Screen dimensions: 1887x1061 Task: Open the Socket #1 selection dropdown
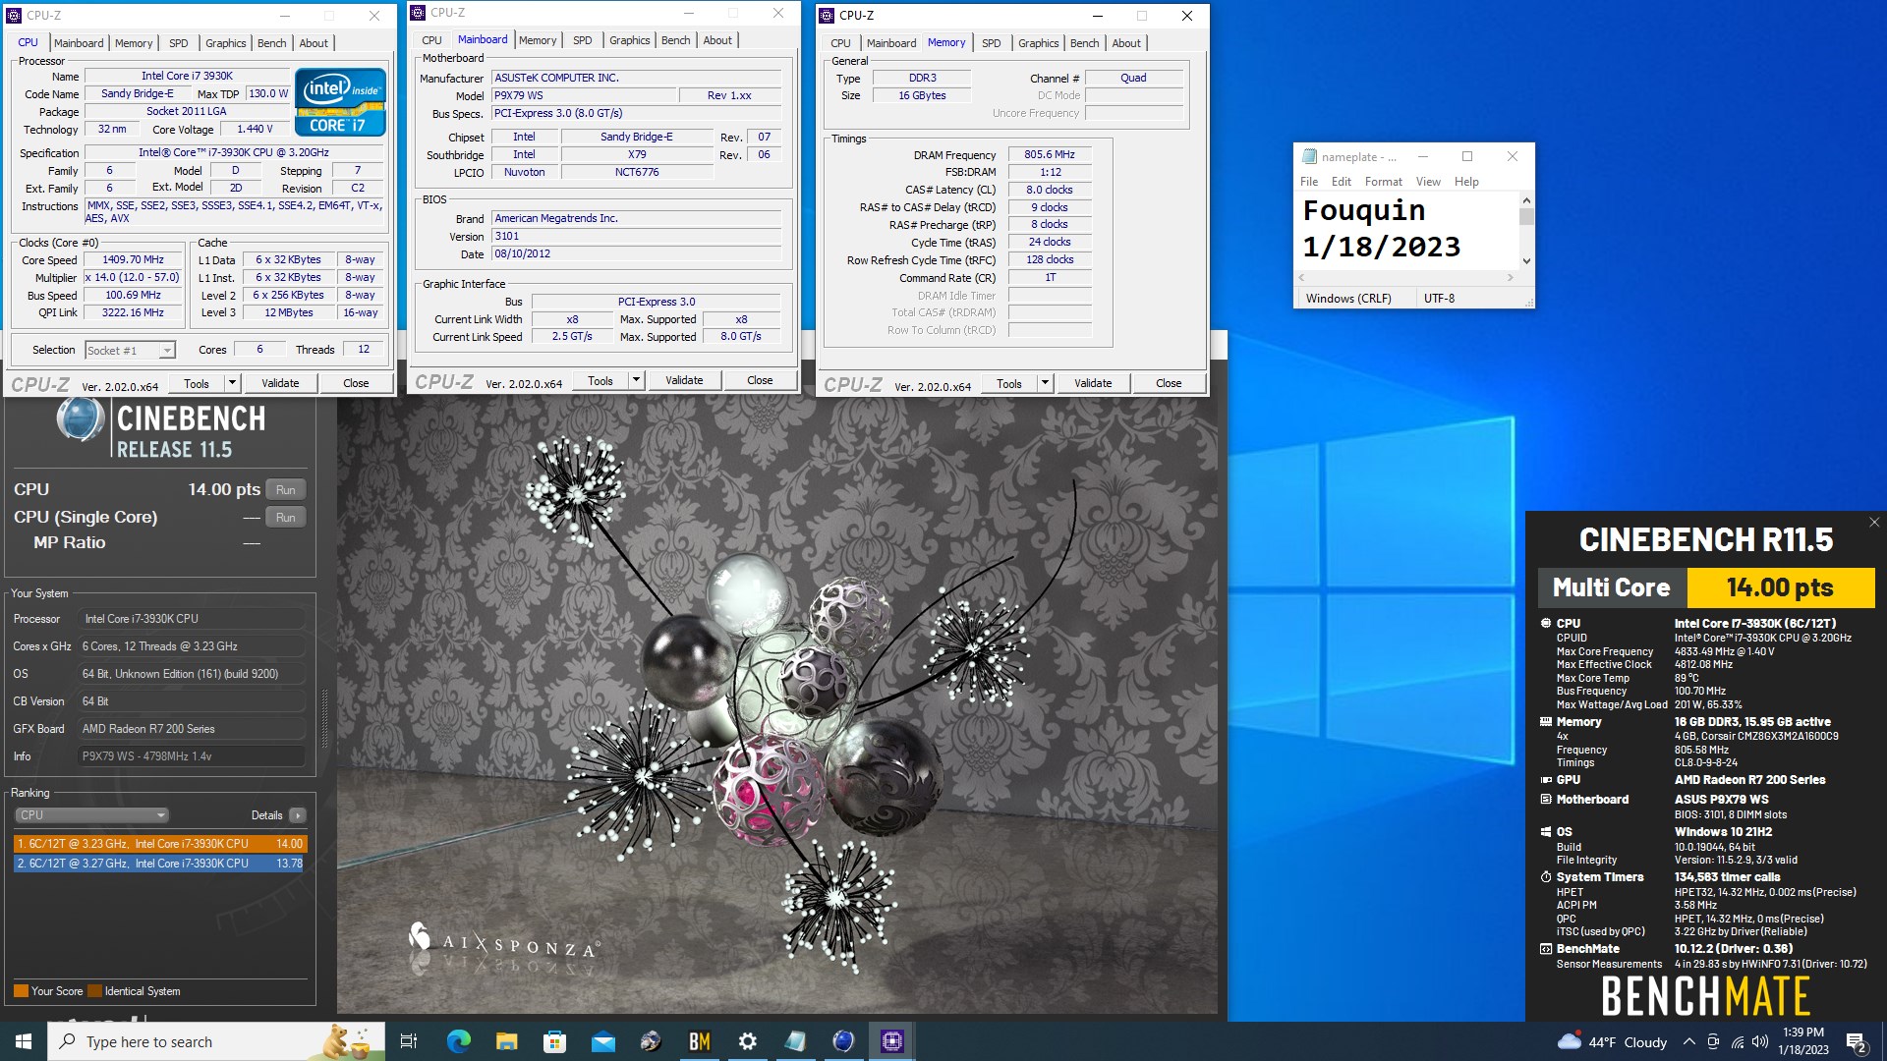(x=130, y=351)
